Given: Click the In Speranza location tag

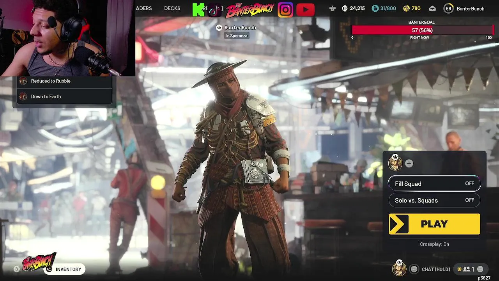Looking at the screenshot, I should coord(237,36).
